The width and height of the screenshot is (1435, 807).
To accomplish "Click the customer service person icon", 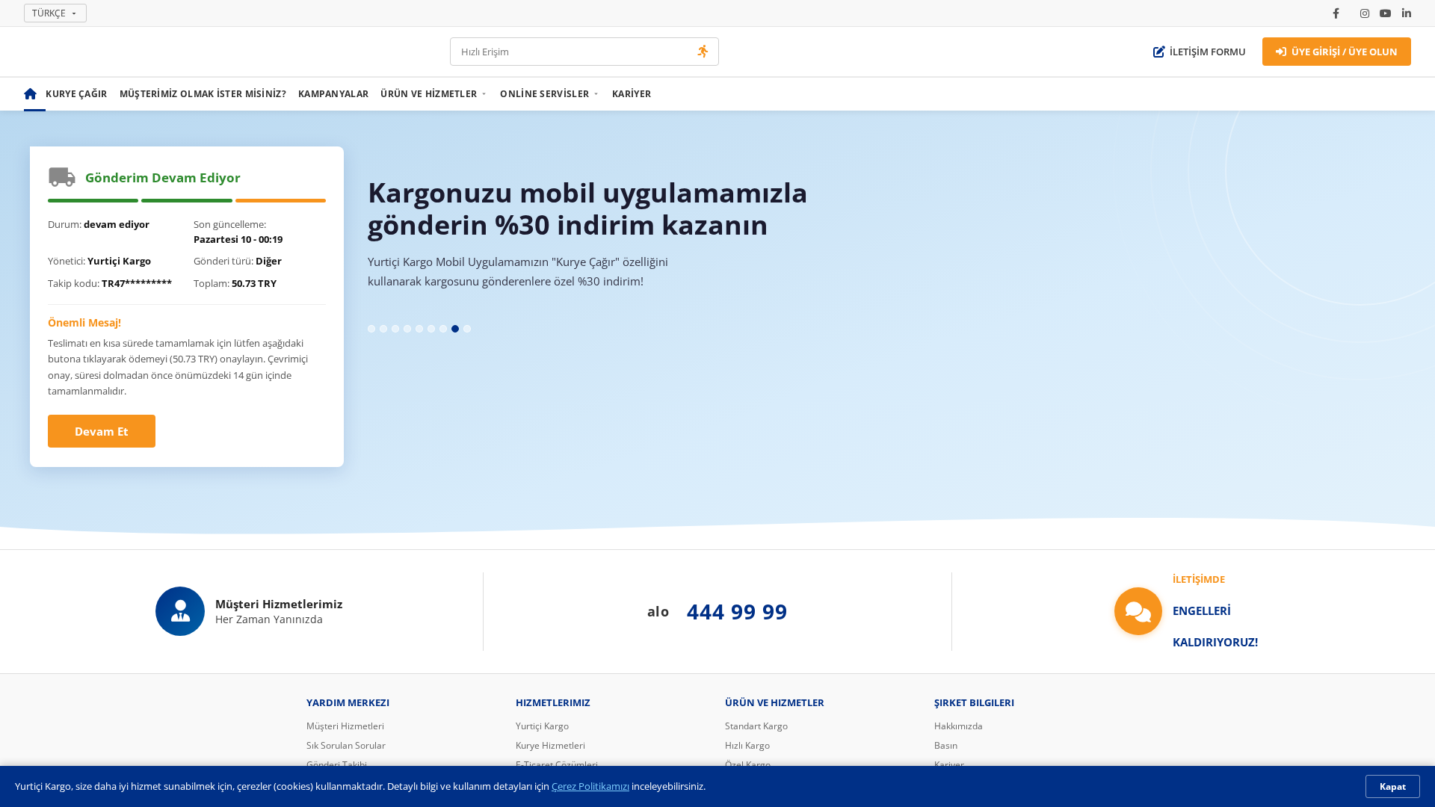I will pyautogui.click(x=180, y=611).
